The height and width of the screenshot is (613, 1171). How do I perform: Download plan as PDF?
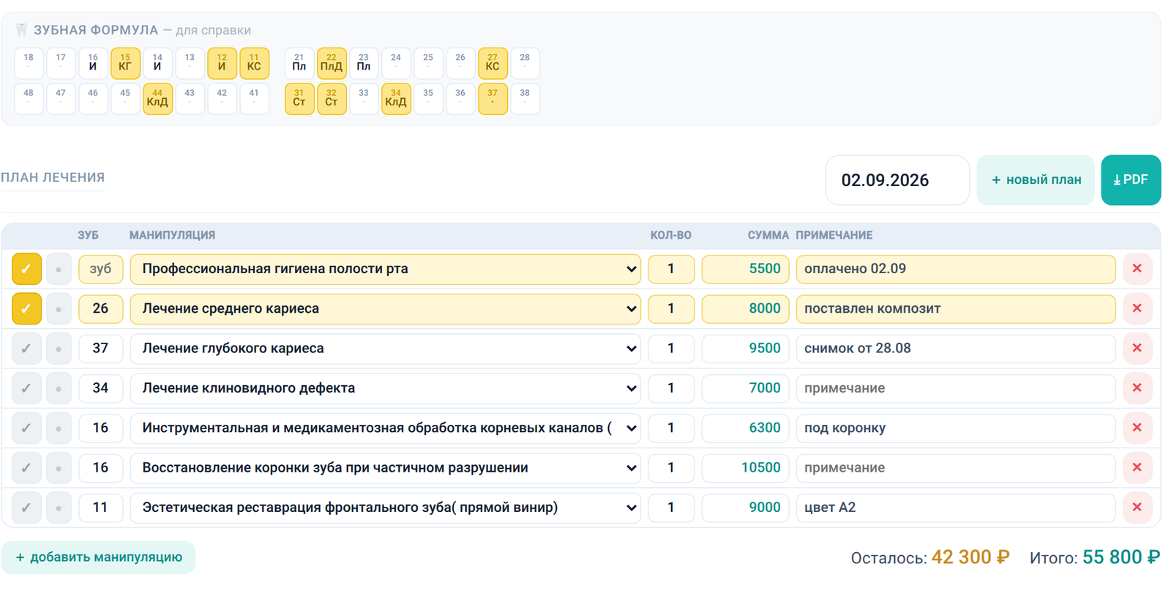pyautogui.click(x=1131, y=180)
